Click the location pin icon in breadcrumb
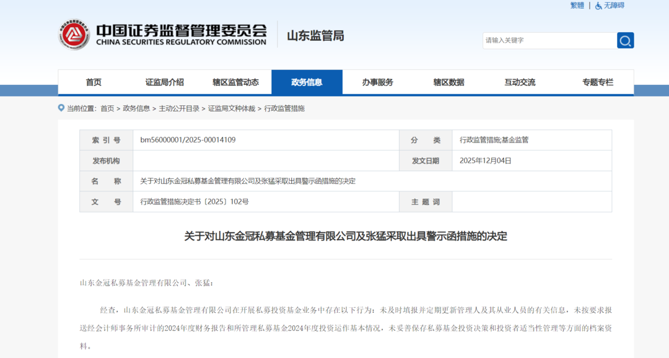Image resolution: width=669 pixels, height=358 pixels. tap(61, 108)
